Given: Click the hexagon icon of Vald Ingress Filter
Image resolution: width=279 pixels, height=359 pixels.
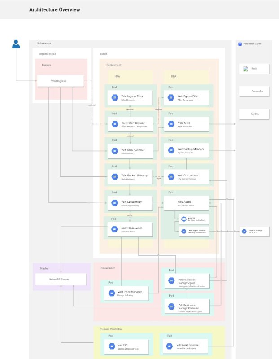Looking at the screenshot, I should point(115,97).
